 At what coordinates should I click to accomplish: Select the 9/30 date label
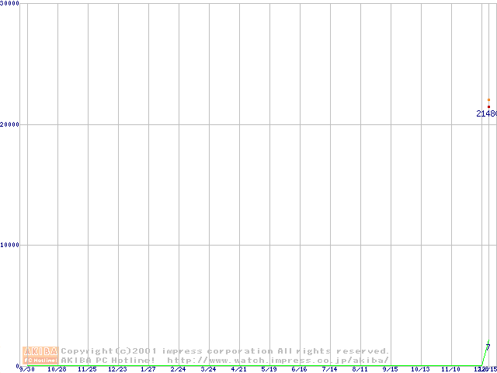26,369
